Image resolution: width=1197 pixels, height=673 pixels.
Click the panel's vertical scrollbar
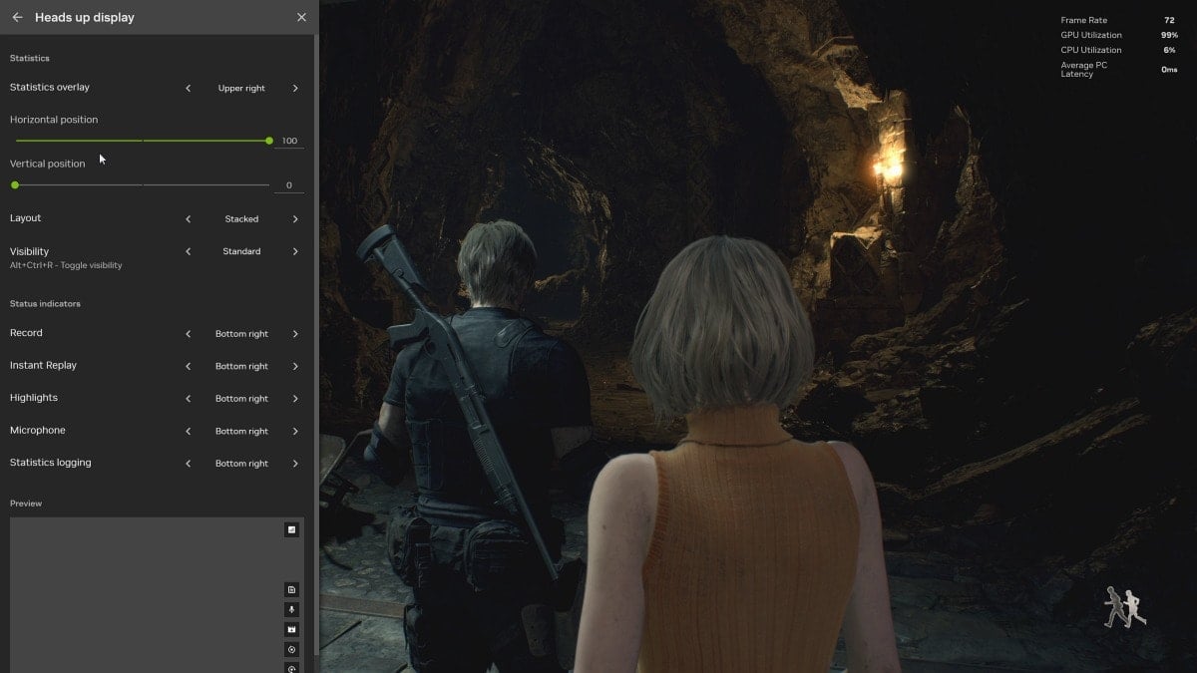(316, 344)
